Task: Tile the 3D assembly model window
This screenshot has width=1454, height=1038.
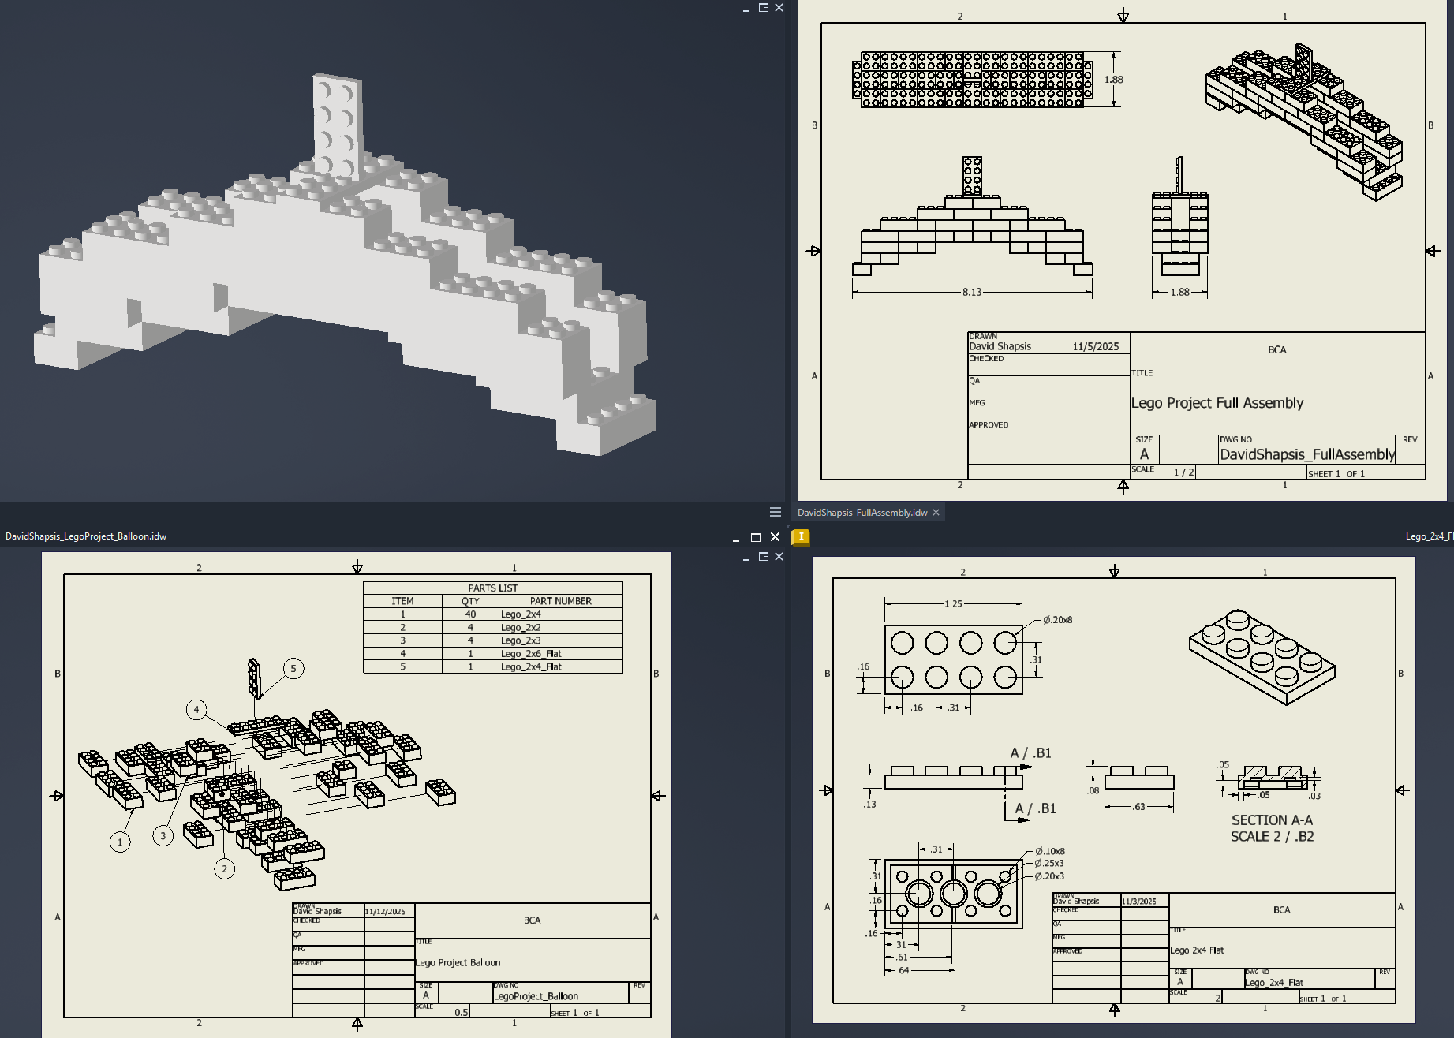Action: tap(764, 7)
